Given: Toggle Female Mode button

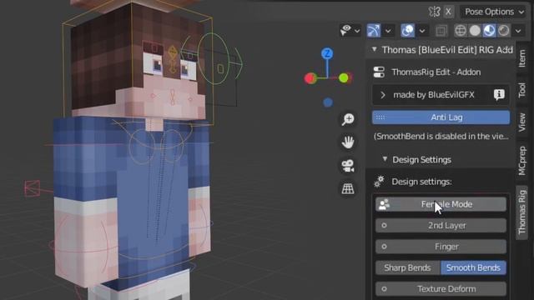Looking at the screenshot, I should 441,204.
